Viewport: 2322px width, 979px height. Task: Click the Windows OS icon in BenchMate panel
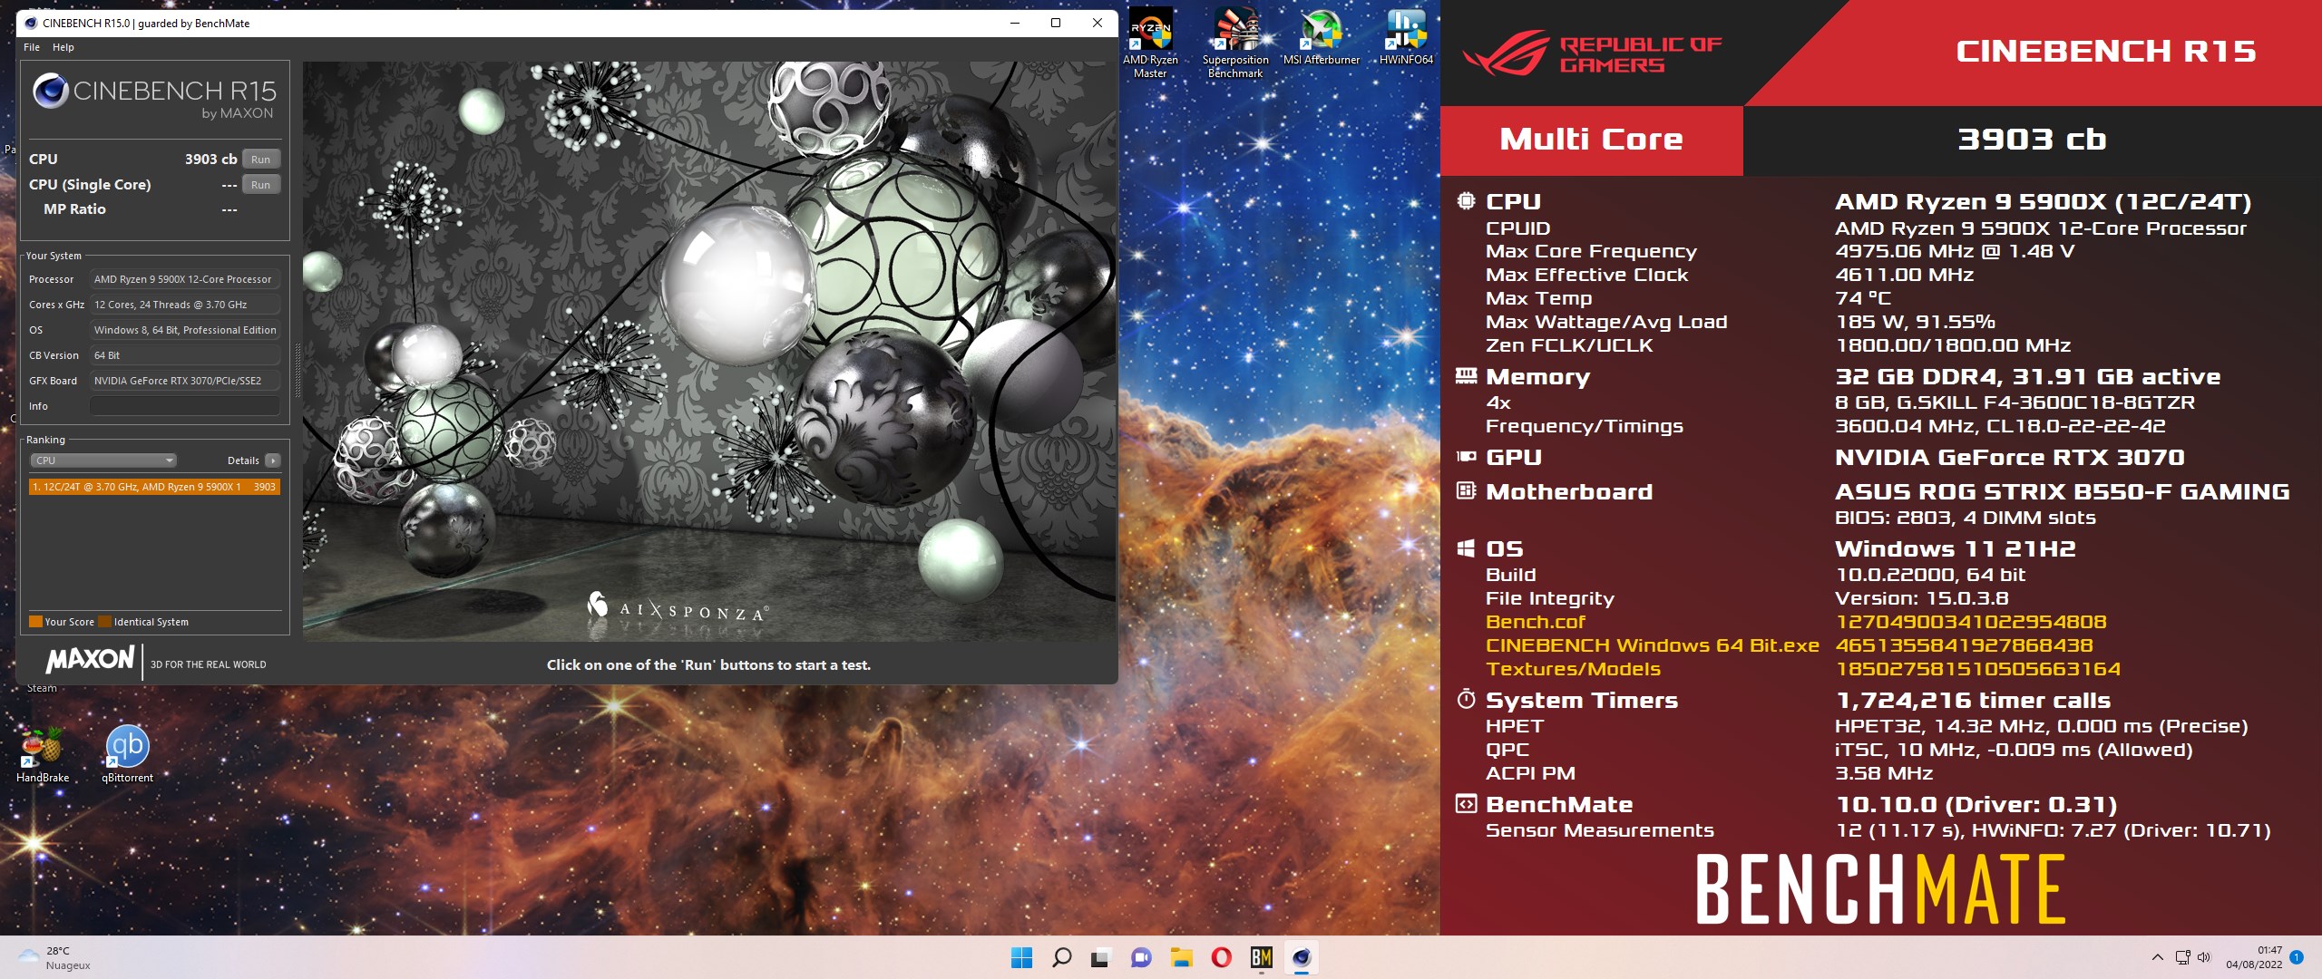[x=1466, y=548]
